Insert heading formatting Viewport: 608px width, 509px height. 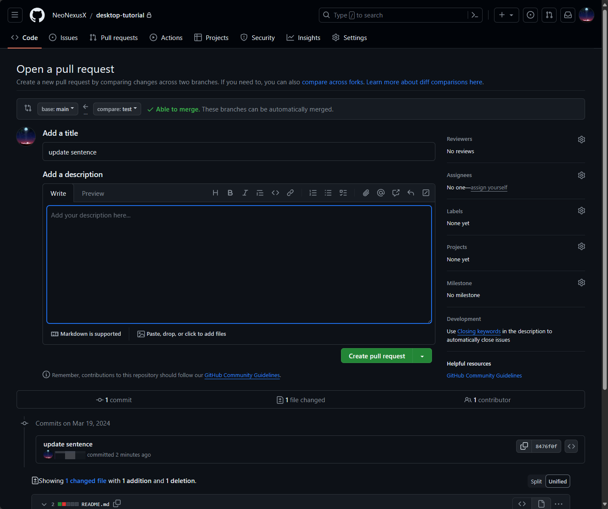[216, 193]
